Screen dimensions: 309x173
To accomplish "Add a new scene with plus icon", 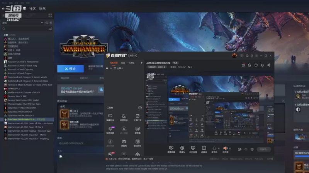I will (141, 63).
